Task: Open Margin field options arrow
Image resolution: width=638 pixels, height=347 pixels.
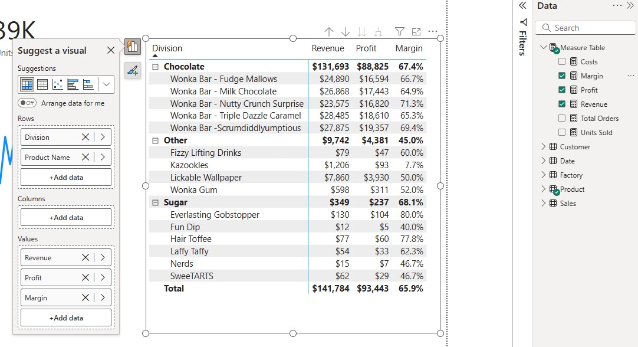Action: (103, 297)
